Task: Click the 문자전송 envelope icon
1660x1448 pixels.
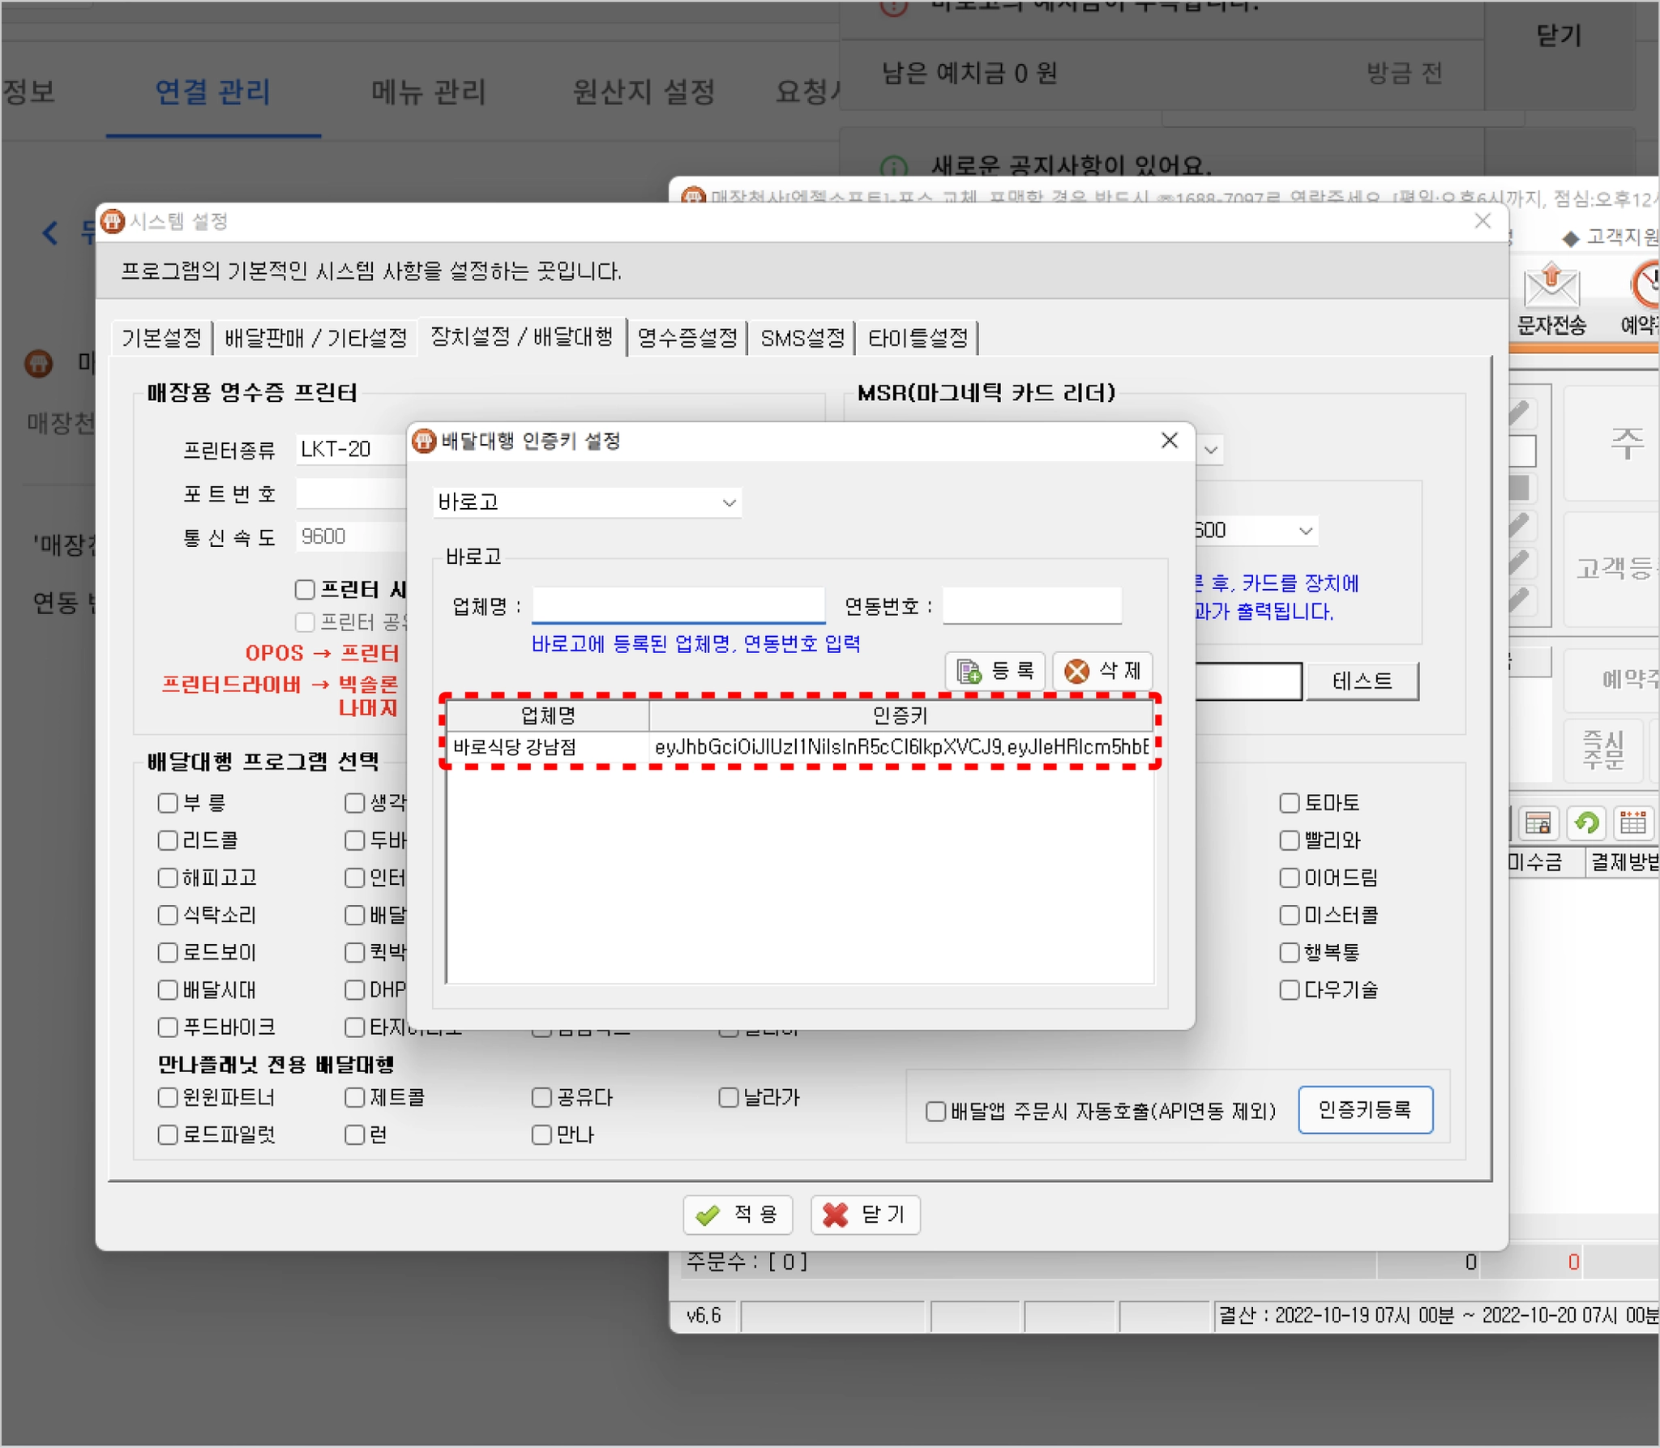Action: (1551, 286)
